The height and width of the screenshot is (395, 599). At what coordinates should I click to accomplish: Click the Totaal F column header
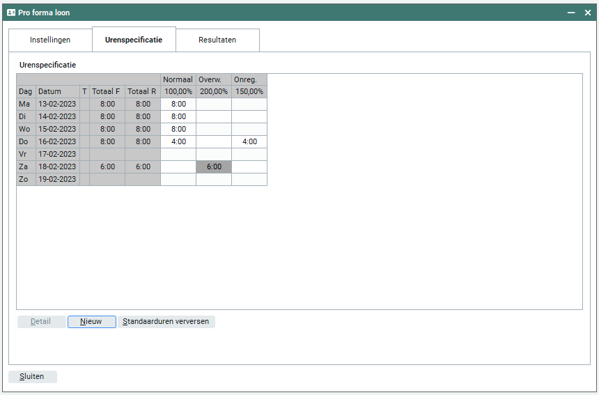[x=107, y=92]
